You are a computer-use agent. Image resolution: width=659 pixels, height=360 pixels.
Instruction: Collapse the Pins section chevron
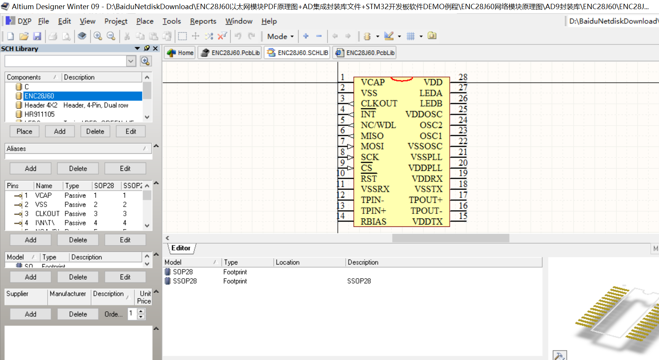[x=156, y=183]
